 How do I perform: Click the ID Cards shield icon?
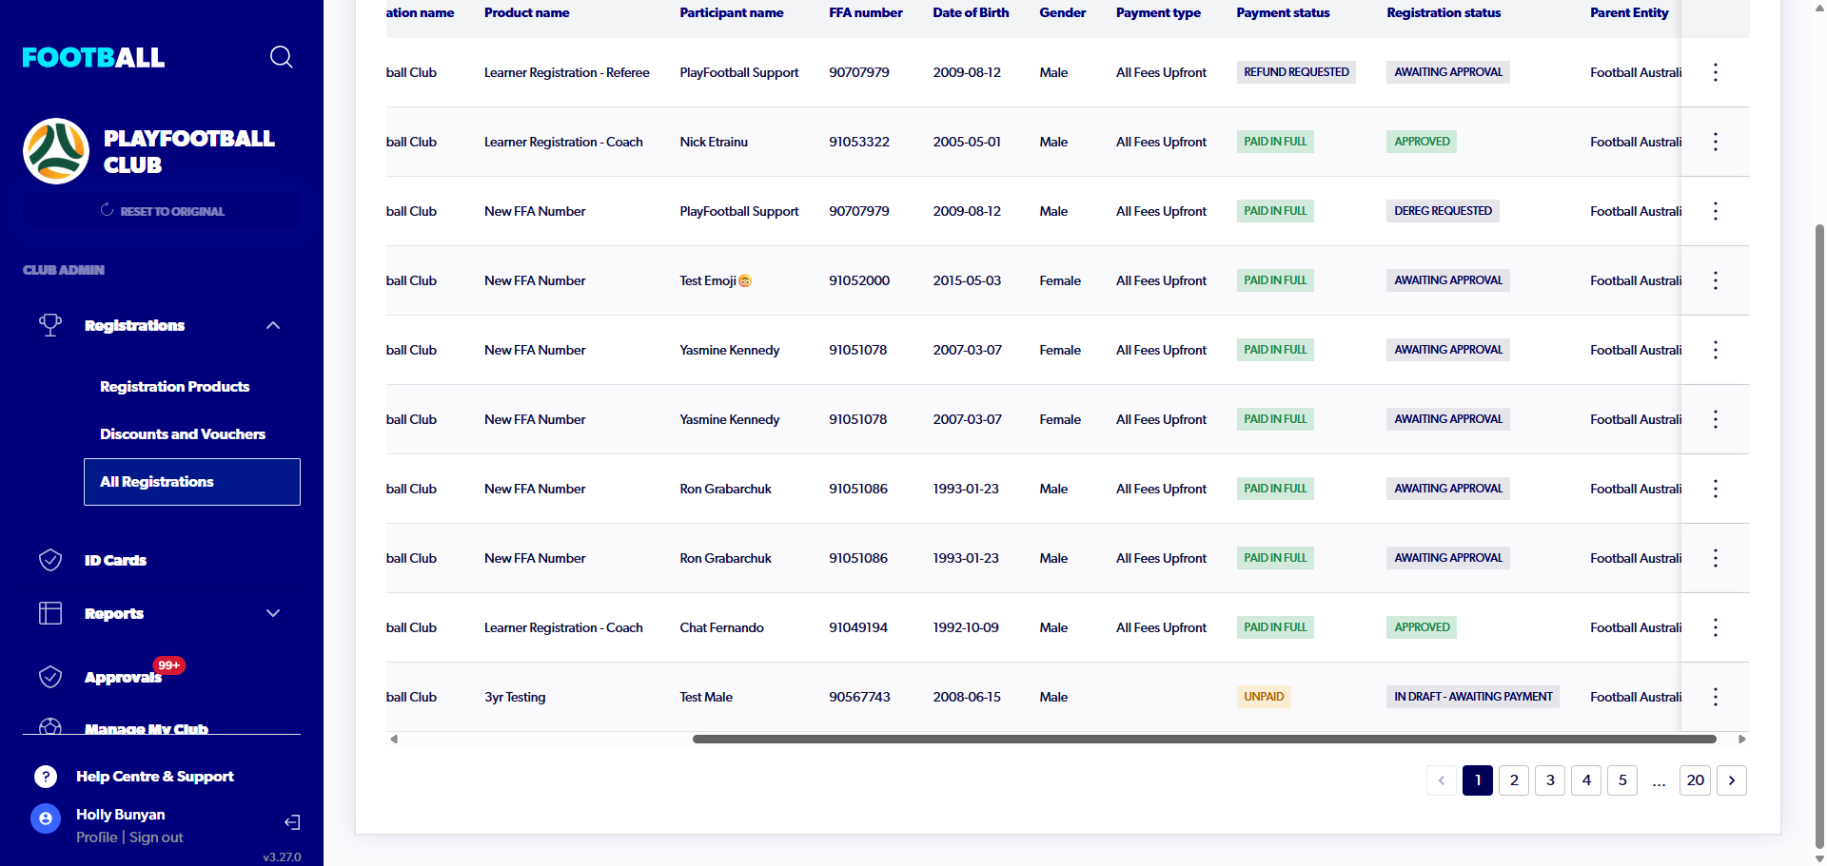50,560
